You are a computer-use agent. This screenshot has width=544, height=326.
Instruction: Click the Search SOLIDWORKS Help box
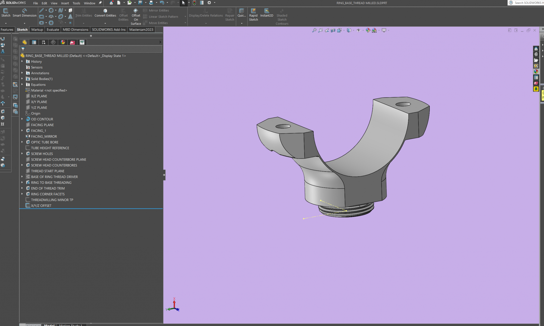526,3
